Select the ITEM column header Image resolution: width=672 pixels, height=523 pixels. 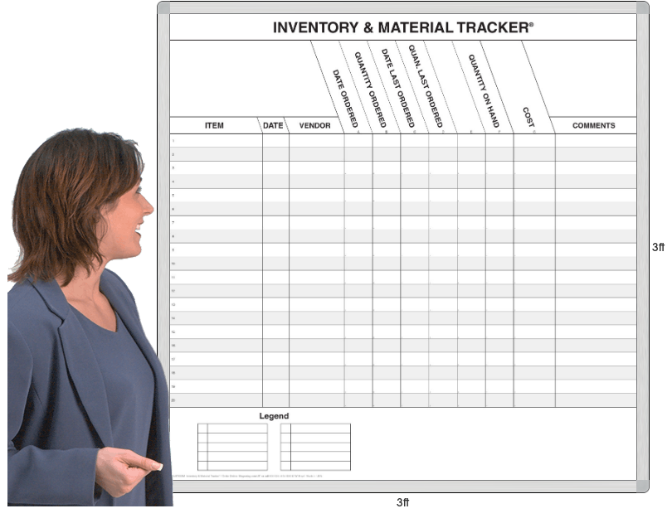click(214, 126)
